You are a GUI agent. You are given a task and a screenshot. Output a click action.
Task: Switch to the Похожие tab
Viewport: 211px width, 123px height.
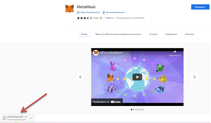click(189, 34)
